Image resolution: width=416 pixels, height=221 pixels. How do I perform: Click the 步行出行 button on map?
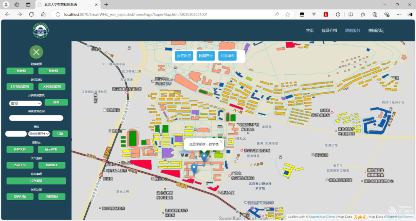click(184, 56)
